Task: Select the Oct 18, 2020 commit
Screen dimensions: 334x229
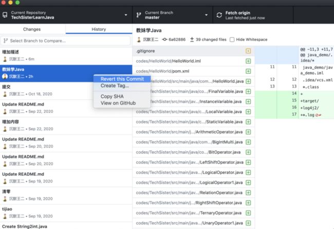Action: coord(66,91)
